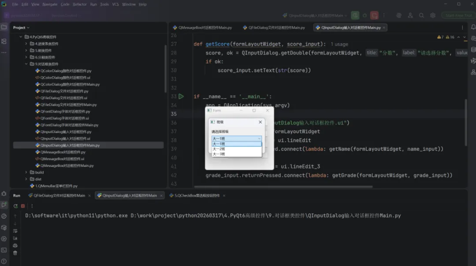Open Run panel more options menu
The width and height of the screenshot is (476, 266).
(x=32, y=206)
